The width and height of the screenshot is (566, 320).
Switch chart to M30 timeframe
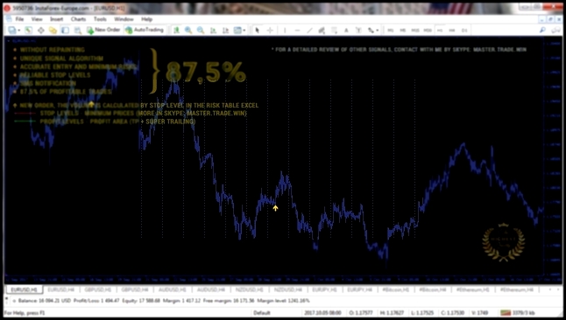coord(428,31)
